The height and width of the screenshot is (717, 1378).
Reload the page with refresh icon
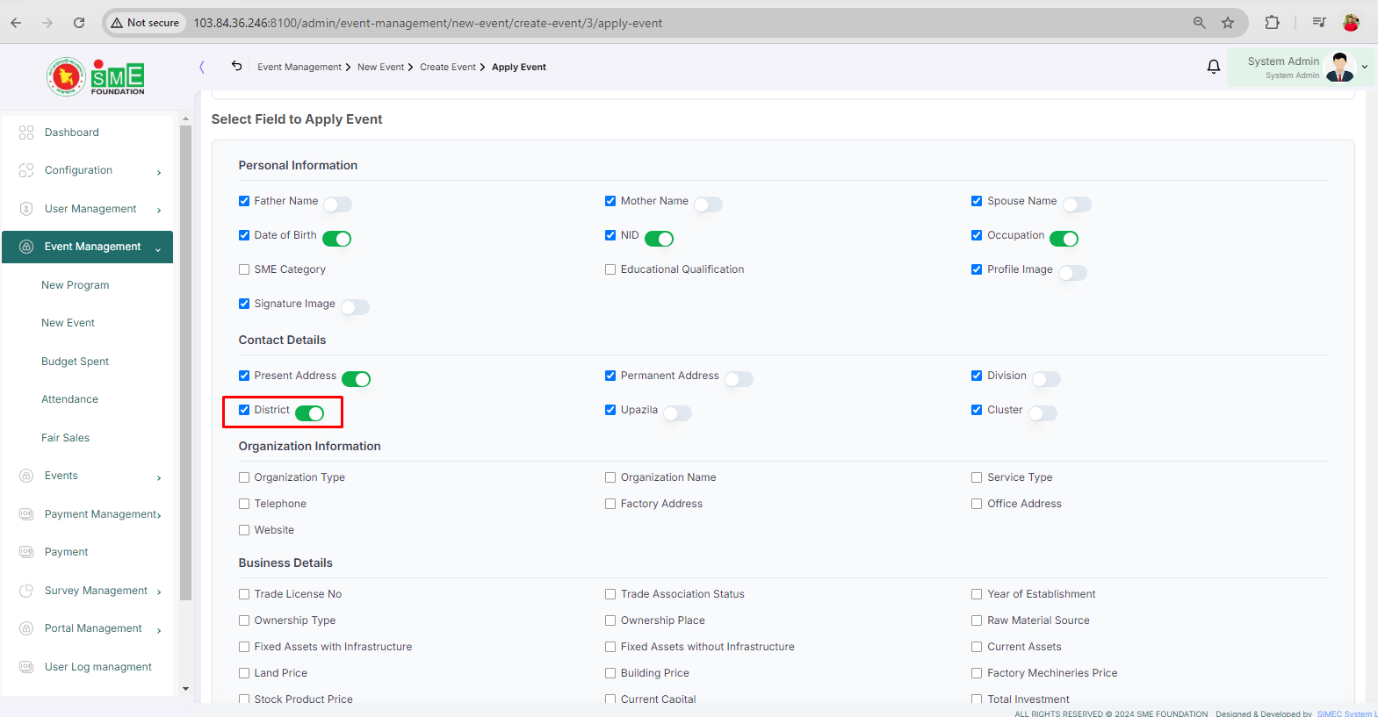(79, 23)
